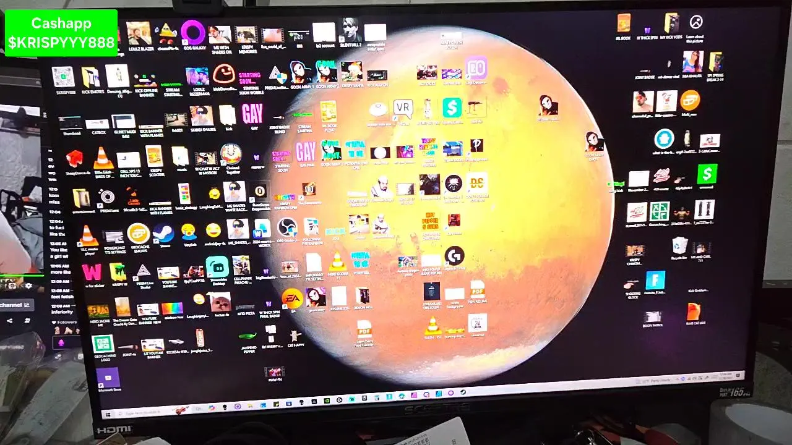
Task: Select the BOOTY PATROL file
Action: point(653,320)
